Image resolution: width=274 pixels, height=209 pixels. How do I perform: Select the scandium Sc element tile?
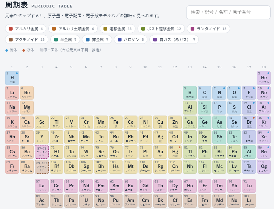click(x=42, y=122)
